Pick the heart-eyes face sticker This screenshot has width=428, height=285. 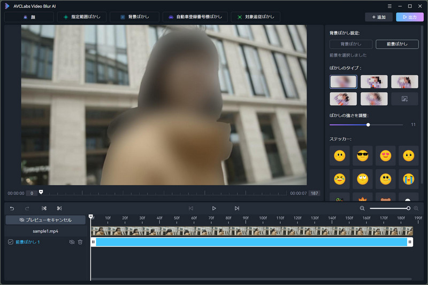click(386, 156)
